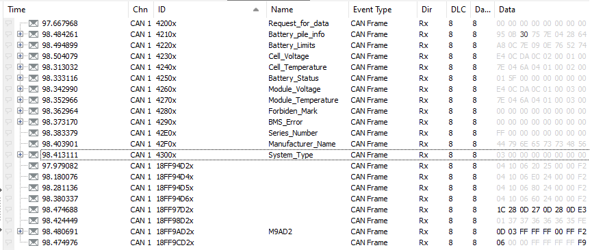Expand the Cell_Temperature 4240x message
592x250 pixels.
pyautogui.click(x=21, y=67)
